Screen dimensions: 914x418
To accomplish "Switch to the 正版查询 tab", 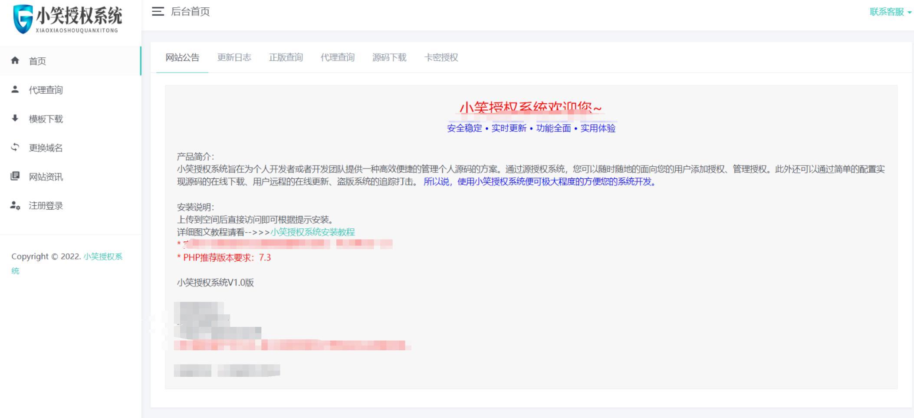I will coord(286,57).
